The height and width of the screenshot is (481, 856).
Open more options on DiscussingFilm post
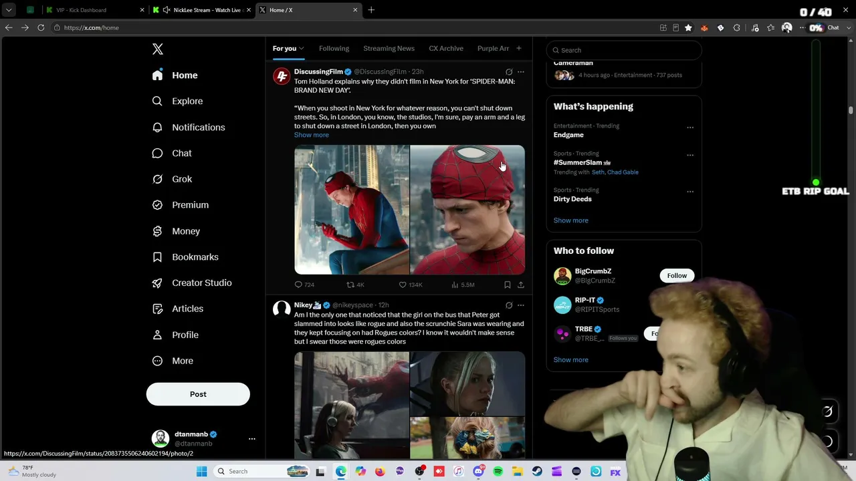pyautogui.click(x=521, y=71)
